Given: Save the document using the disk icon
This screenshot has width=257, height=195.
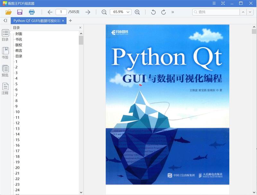Looking at the screenshot, I should (x=21, y=11).
